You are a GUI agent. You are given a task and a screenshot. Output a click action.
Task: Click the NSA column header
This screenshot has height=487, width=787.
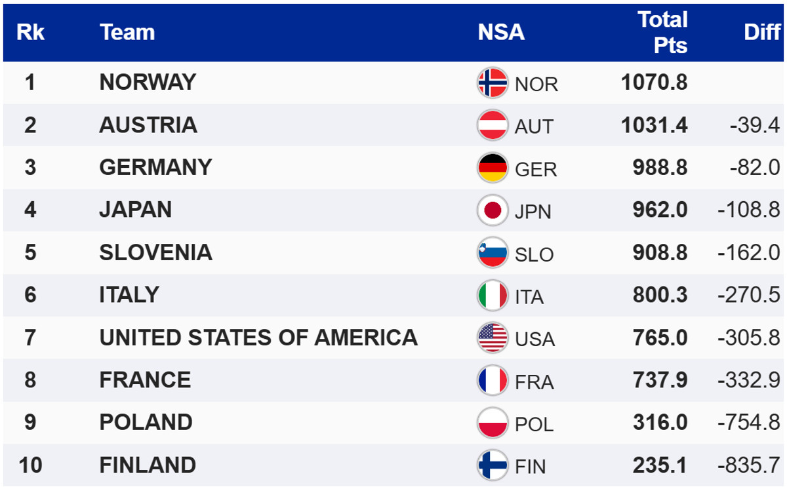[x=501, y=32]
